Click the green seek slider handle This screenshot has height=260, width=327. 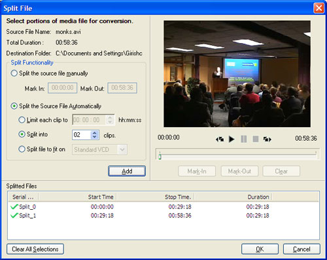(160, 157)
